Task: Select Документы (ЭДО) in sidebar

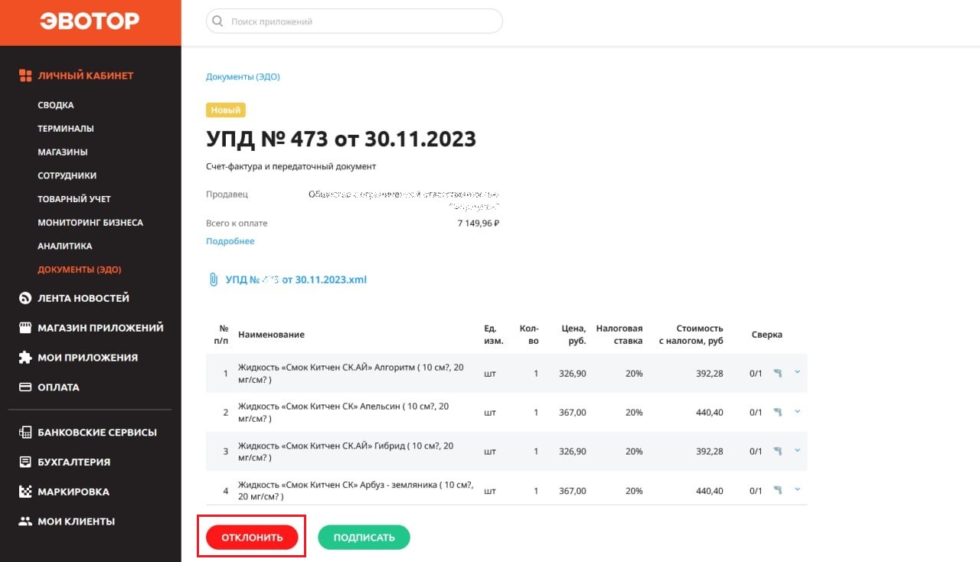Action: click(80, 270)
